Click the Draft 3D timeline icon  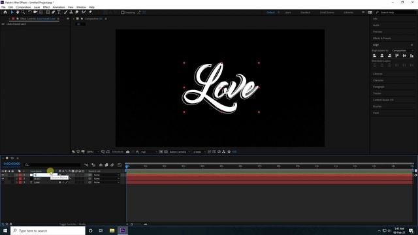[x=93, y=165]
